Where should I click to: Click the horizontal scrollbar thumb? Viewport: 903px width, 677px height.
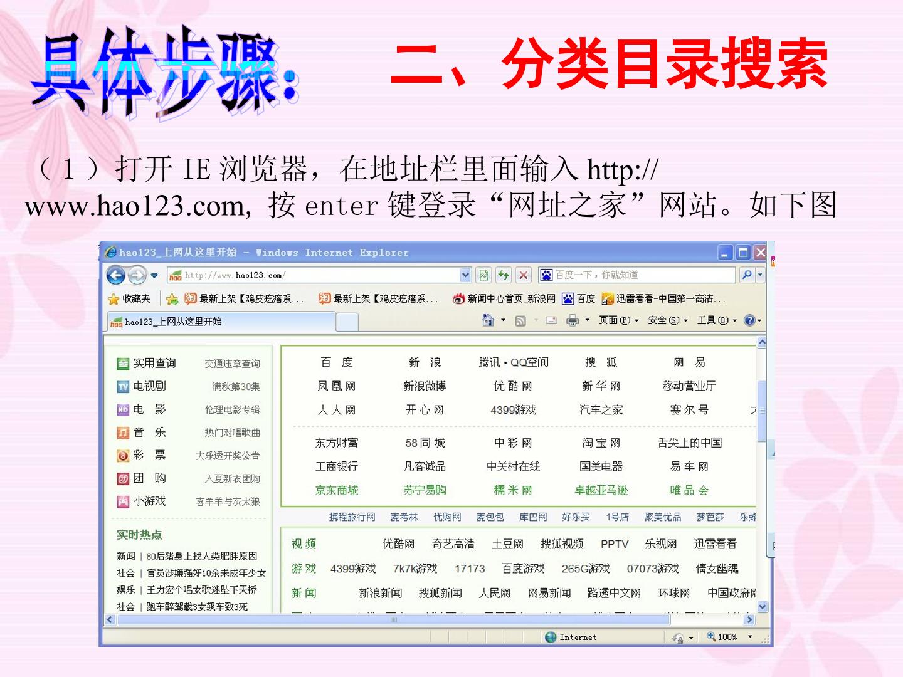click(x=394, y=619)
